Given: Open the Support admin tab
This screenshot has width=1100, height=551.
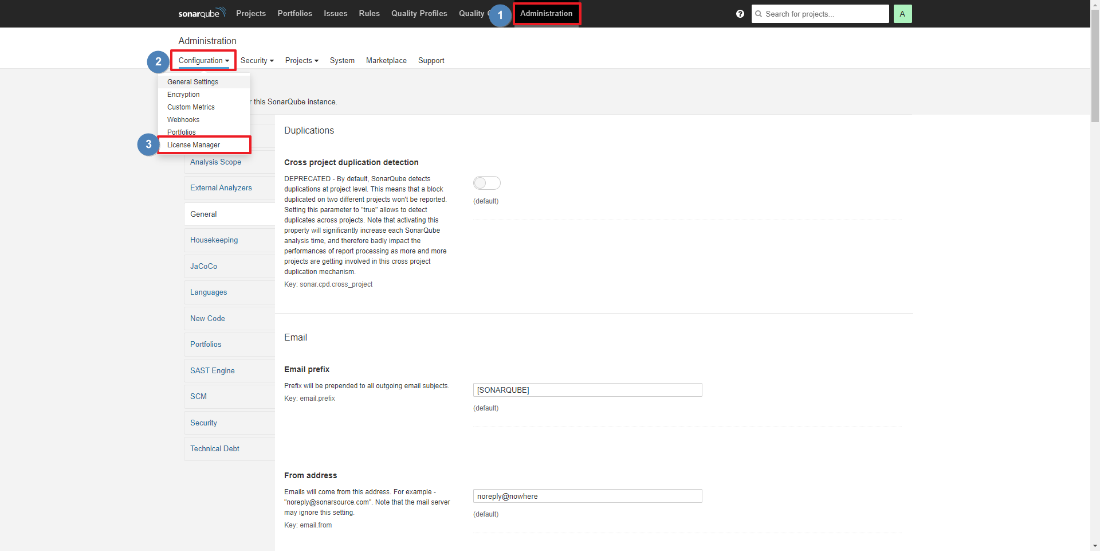Looking at the screenshot, I should click(x=431, y=60).
